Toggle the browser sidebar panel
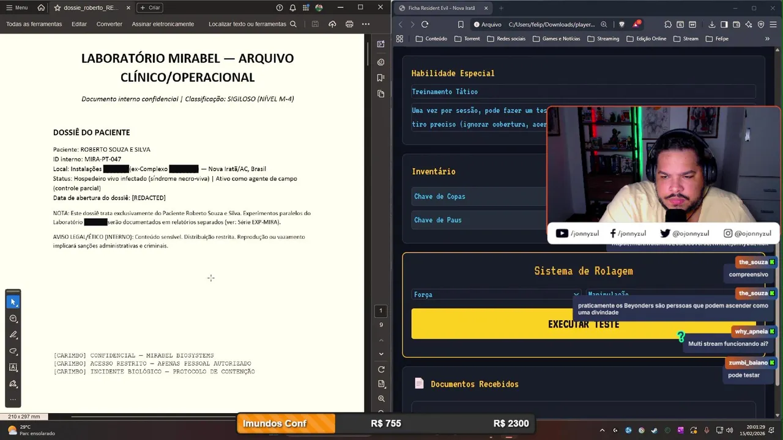 click(x=724, y=24)
